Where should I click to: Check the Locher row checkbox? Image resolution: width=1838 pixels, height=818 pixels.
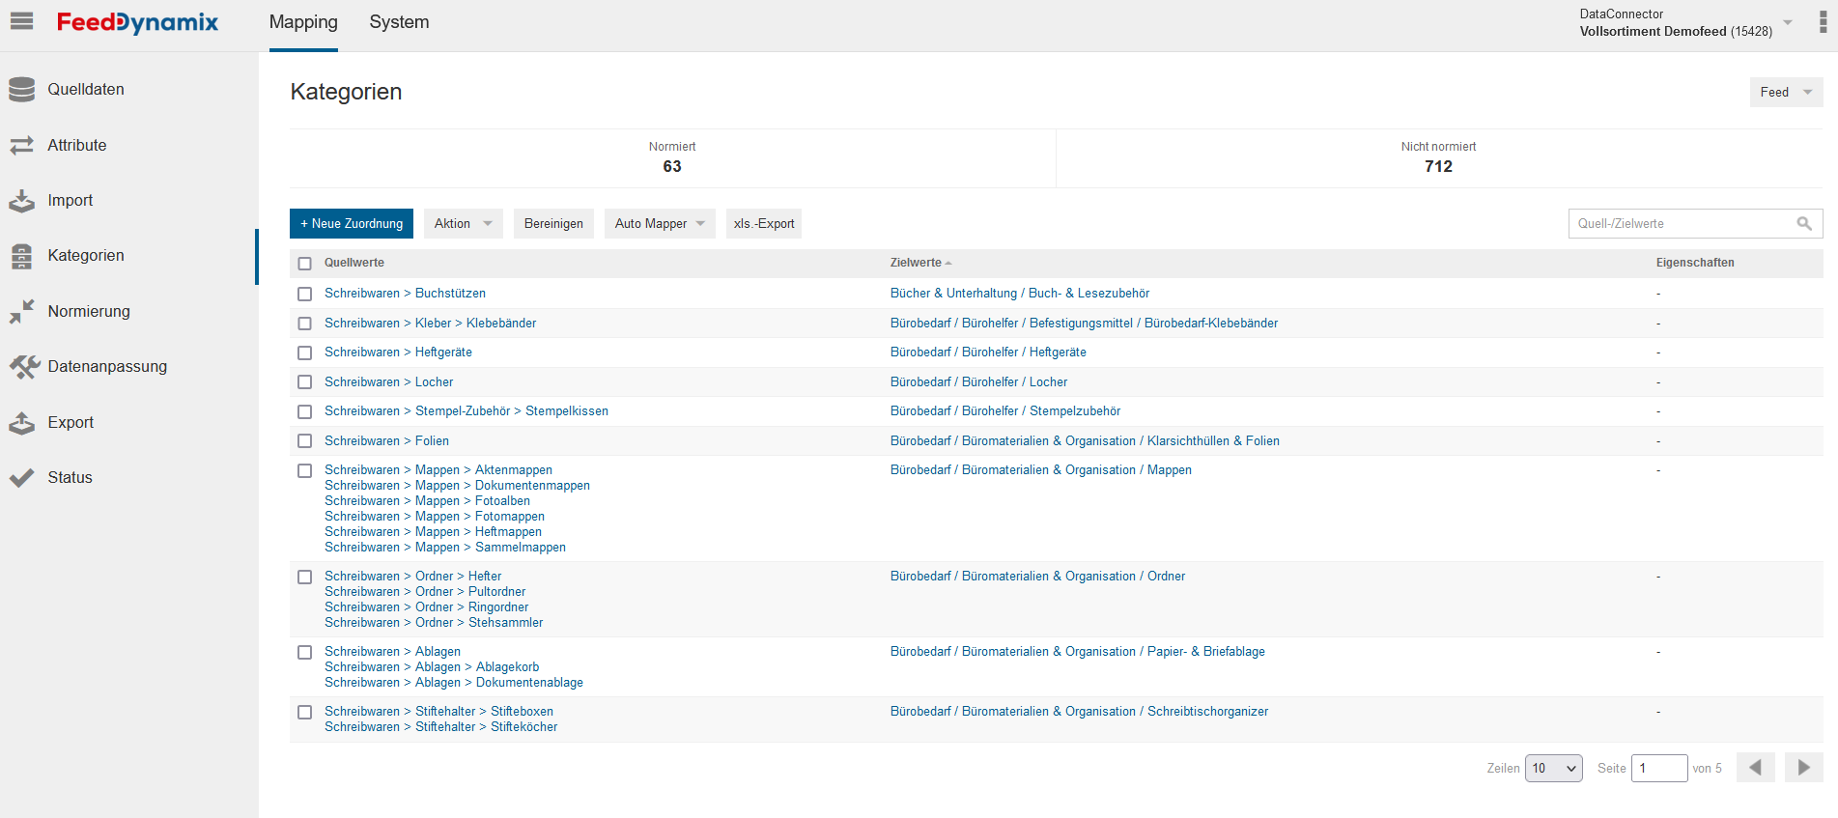[x=305, y=382]
